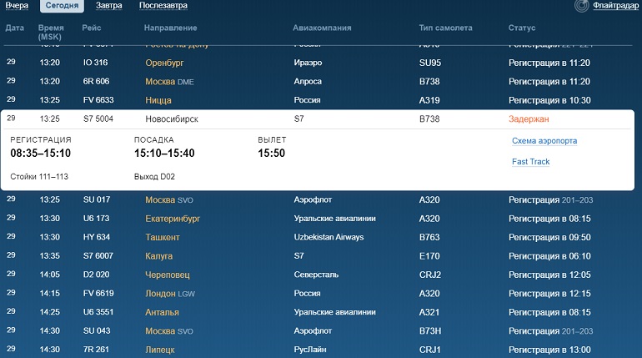The width and height of the screenshot is (642, 358).
Task: Click the flight number U6 3551
Action: (98, 312)
